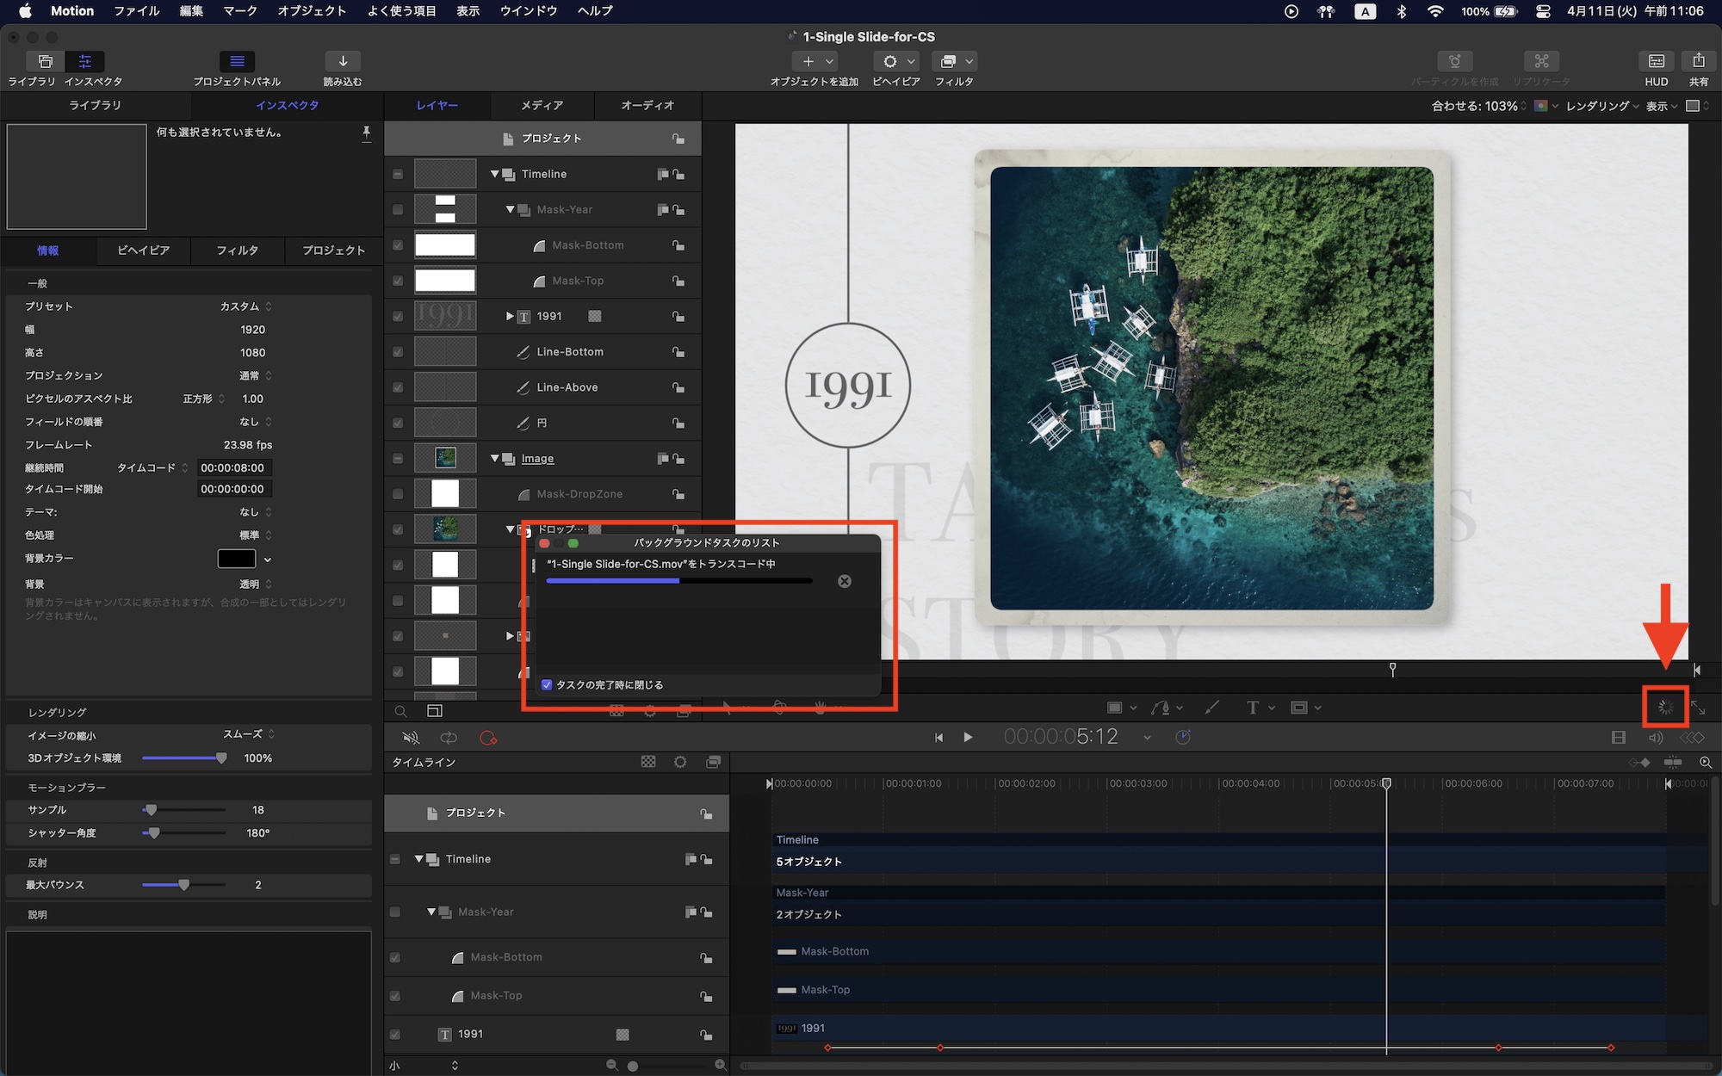This screenshot has height=1076, width=1722.
Task: Toggle the record animation button
Action: click(x=488, y=738)
